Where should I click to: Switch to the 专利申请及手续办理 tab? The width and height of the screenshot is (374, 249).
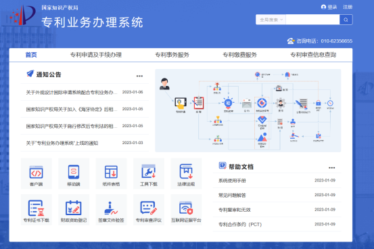[96, 55]
